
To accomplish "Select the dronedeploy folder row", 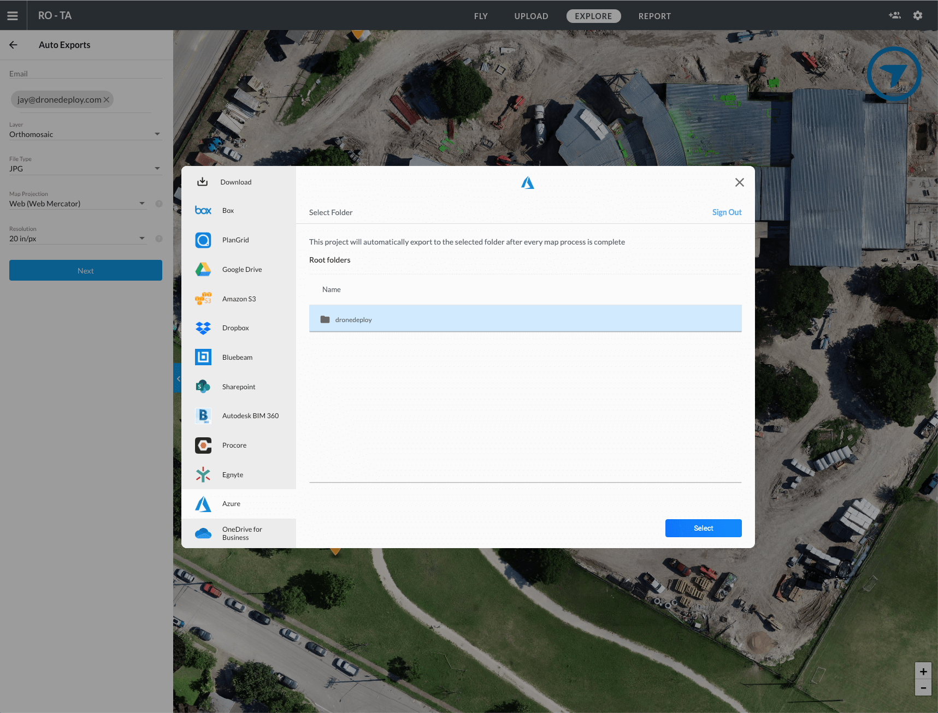I will coord(525,319).
